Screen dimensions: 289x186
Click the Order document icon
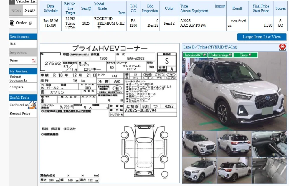pyautogui.click(x=12, y=23)
